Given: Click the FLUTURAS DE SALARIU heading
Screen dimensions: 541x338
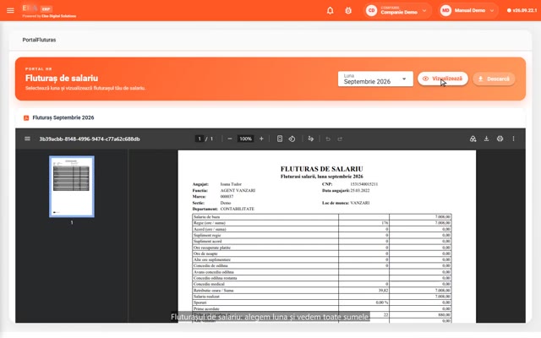Looking at the screenshot, I should (321, 169).
